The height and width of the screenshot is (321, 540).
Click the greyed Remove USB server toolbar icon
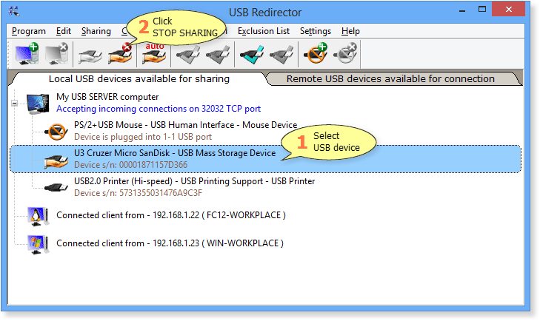[x=57, y=54]
